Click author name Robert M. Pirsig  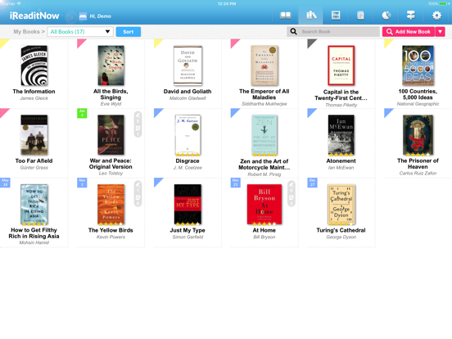[x=264, y=174]
